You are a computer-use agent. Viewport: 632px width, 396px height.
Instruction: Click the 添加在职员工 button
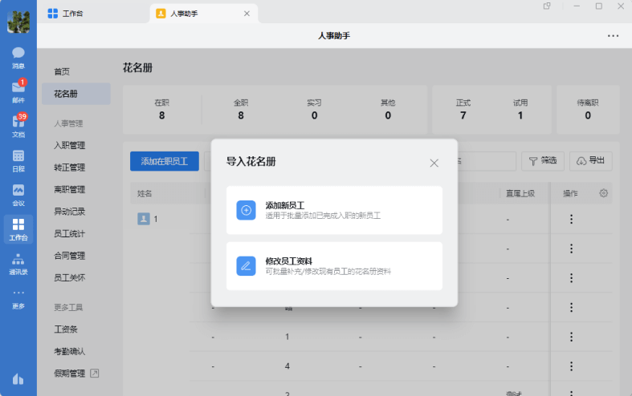[165, 161]
